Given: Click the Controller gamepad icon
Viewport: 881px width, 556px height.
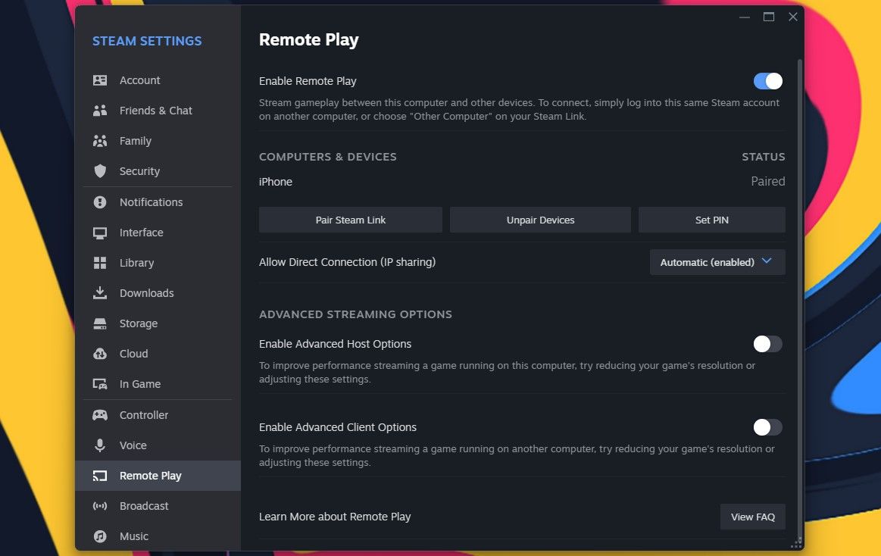Looking at the screenshot, I should tap(101, 414).
